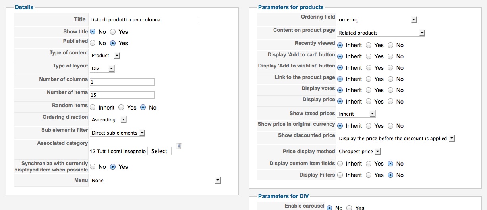Viewport: 487px width, 210px height.
Task: Expand the Ordering direction dropdown
Action: click(108, 119)
